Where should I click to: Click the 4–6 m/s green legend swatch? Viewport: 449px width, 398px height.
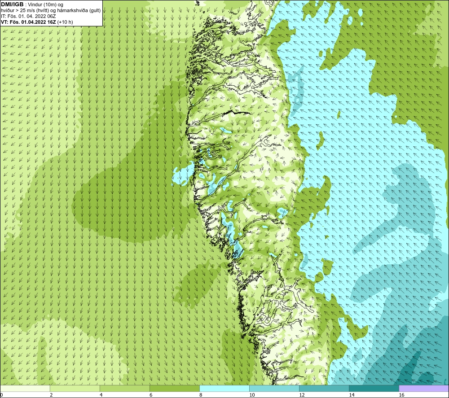pyautogui.click(x=125, y=388)
